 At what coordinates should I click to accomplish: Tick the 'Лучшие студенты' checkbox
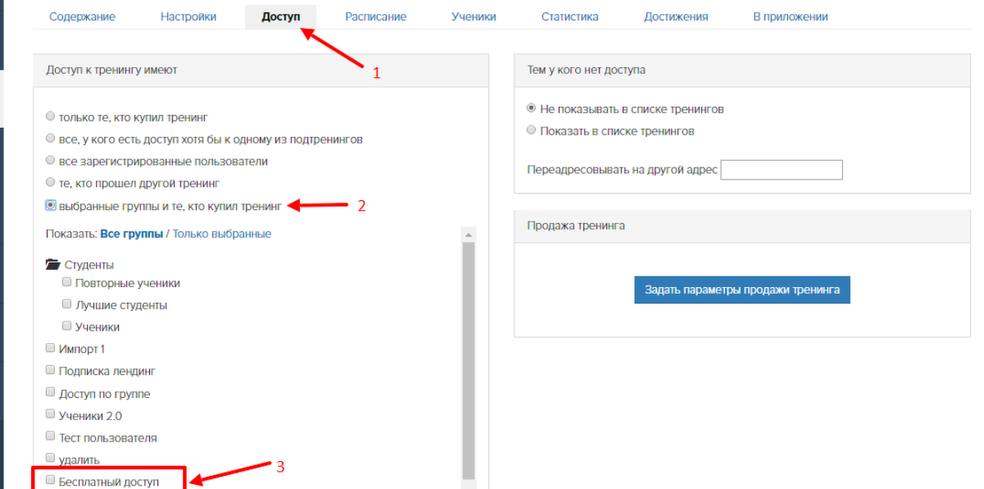point(67,304)
